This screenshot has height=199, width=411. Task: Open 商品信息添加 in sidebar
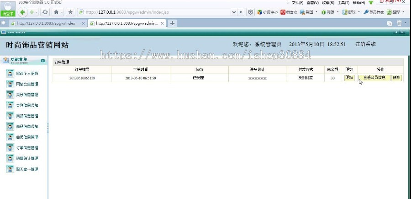27,126
